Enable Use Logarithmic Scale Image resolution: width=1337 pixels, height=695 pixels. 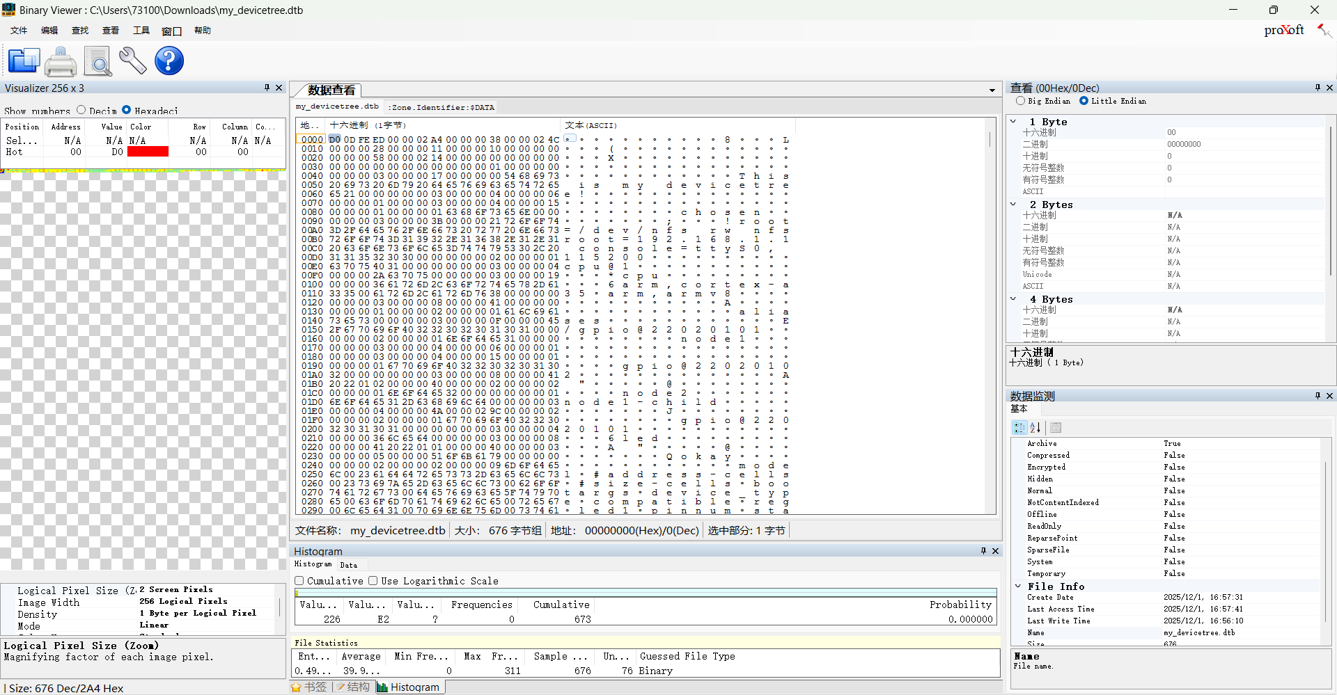coord(373,581)
